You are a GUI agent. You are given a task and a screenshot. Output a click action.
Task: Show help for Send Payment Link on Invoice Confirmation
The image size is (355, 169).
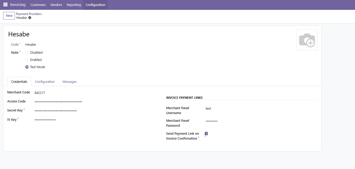(199, 138)
